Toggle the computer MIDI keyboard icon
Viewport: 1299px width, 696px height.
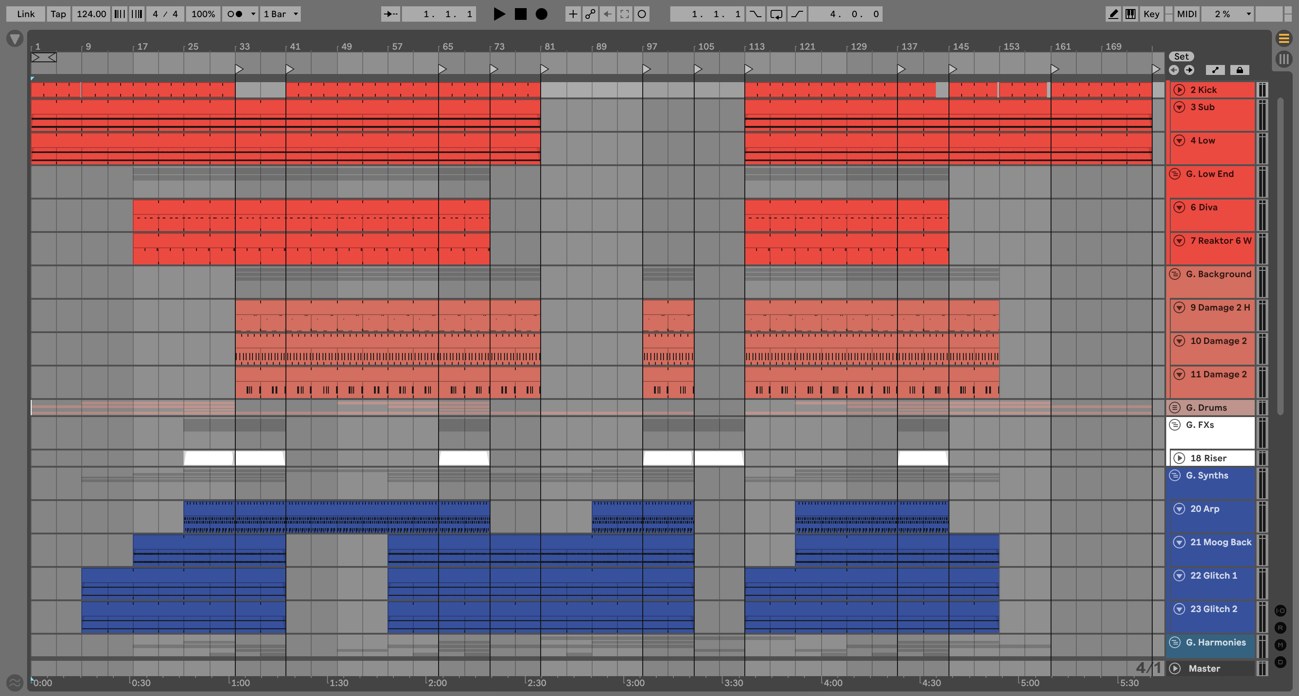1130,14
